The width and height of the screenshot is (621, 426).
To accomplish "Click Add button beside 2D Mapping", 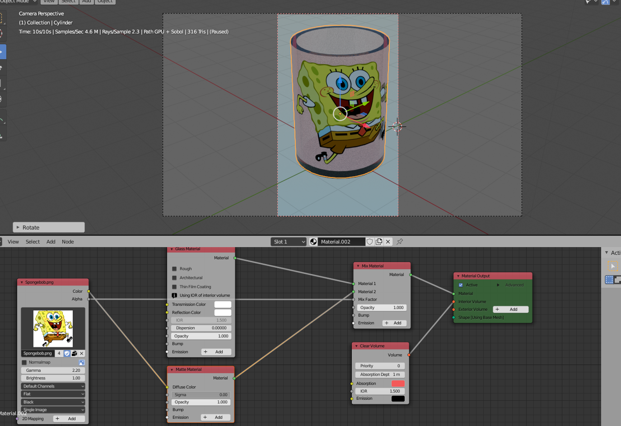I will (x=69, y=419).
